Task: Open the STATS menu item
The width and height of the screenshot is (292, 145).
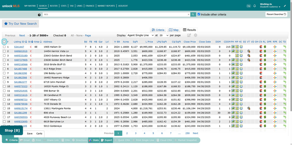Action: [63, 6]
